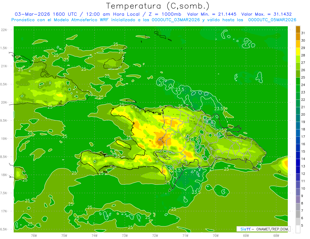Click the white bottom swatch below 5
The height and width of the screenshot is (239, 310).
[x=298, y=229]
